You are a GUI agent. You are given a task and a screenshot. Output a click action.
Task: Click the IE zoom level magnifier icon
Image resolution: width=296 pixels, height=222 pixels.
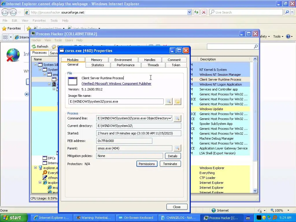[272, 210]
